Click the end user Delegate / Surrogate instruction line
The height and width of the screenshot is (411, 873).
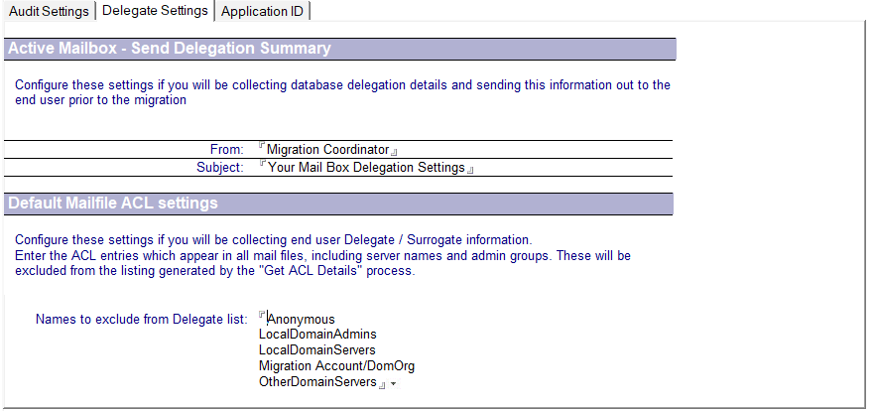[x=274, y=240]
